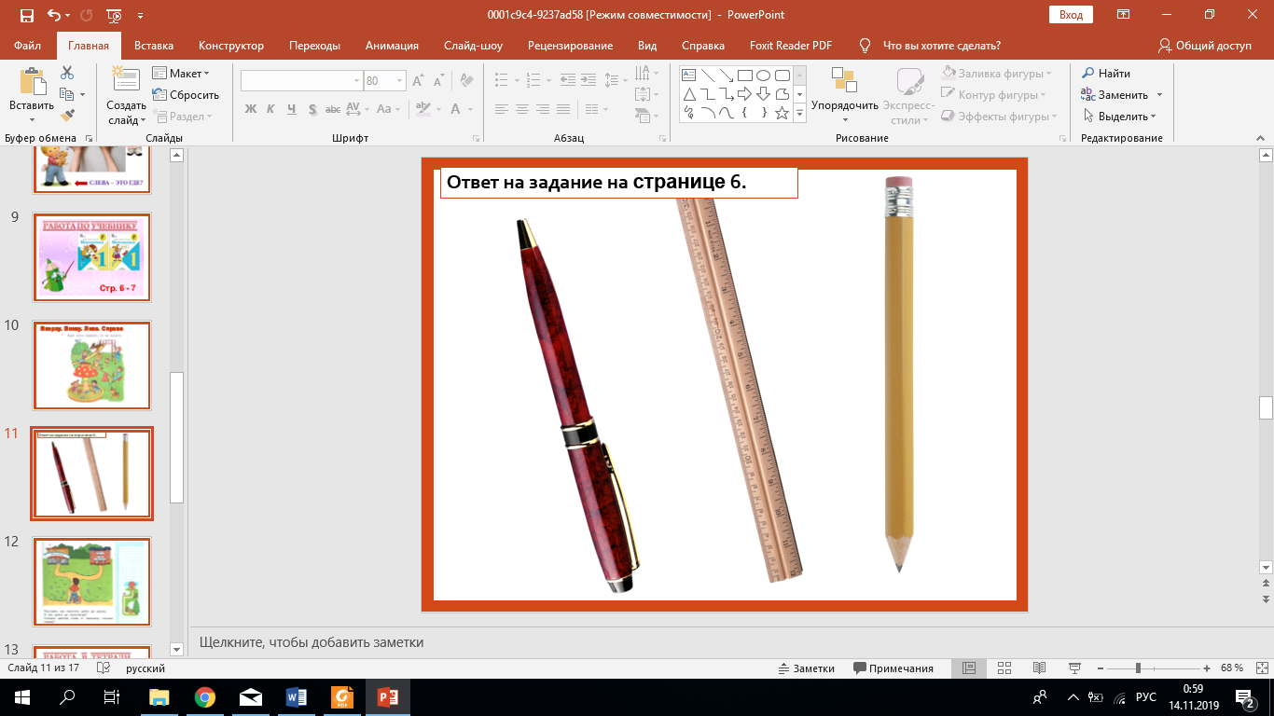Switch to the Конструктор tab

pos(231,46)
